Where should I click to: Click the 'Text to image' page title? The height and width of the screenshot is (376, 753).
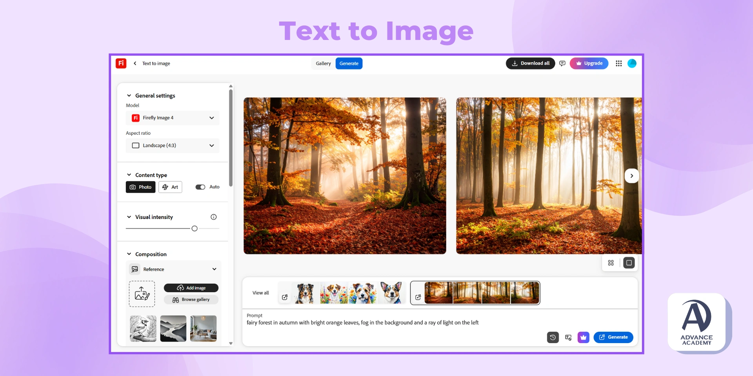click(x=156, y=63)
